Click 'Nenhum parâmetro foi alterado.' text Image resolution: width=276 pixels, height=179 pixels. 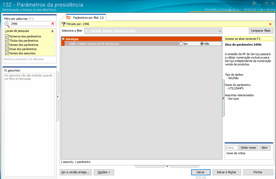[24, 59]
